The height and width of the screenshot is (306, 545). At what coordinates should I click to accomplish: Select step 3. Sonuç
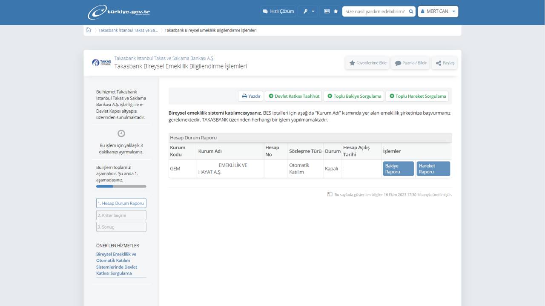(121, 227)
